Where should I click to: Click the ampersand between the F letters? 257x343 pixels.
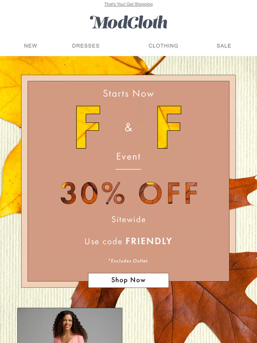point(128,128)
